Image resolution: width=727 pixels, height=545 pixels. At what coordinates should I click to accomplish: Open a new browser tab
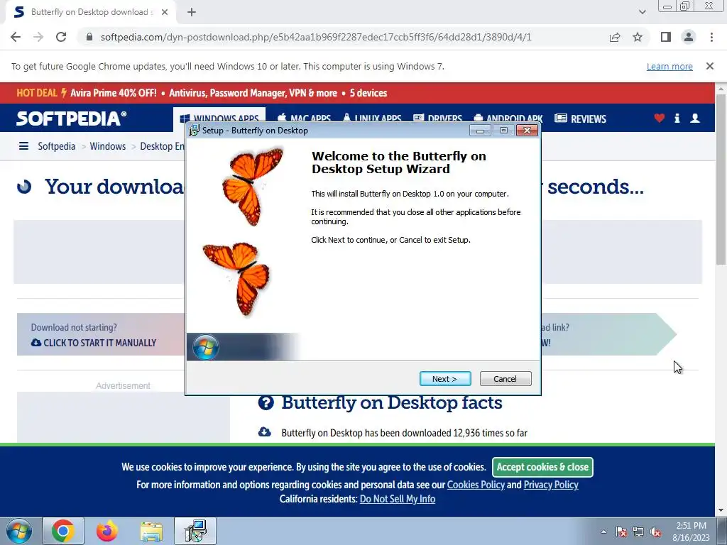point(192,12)
